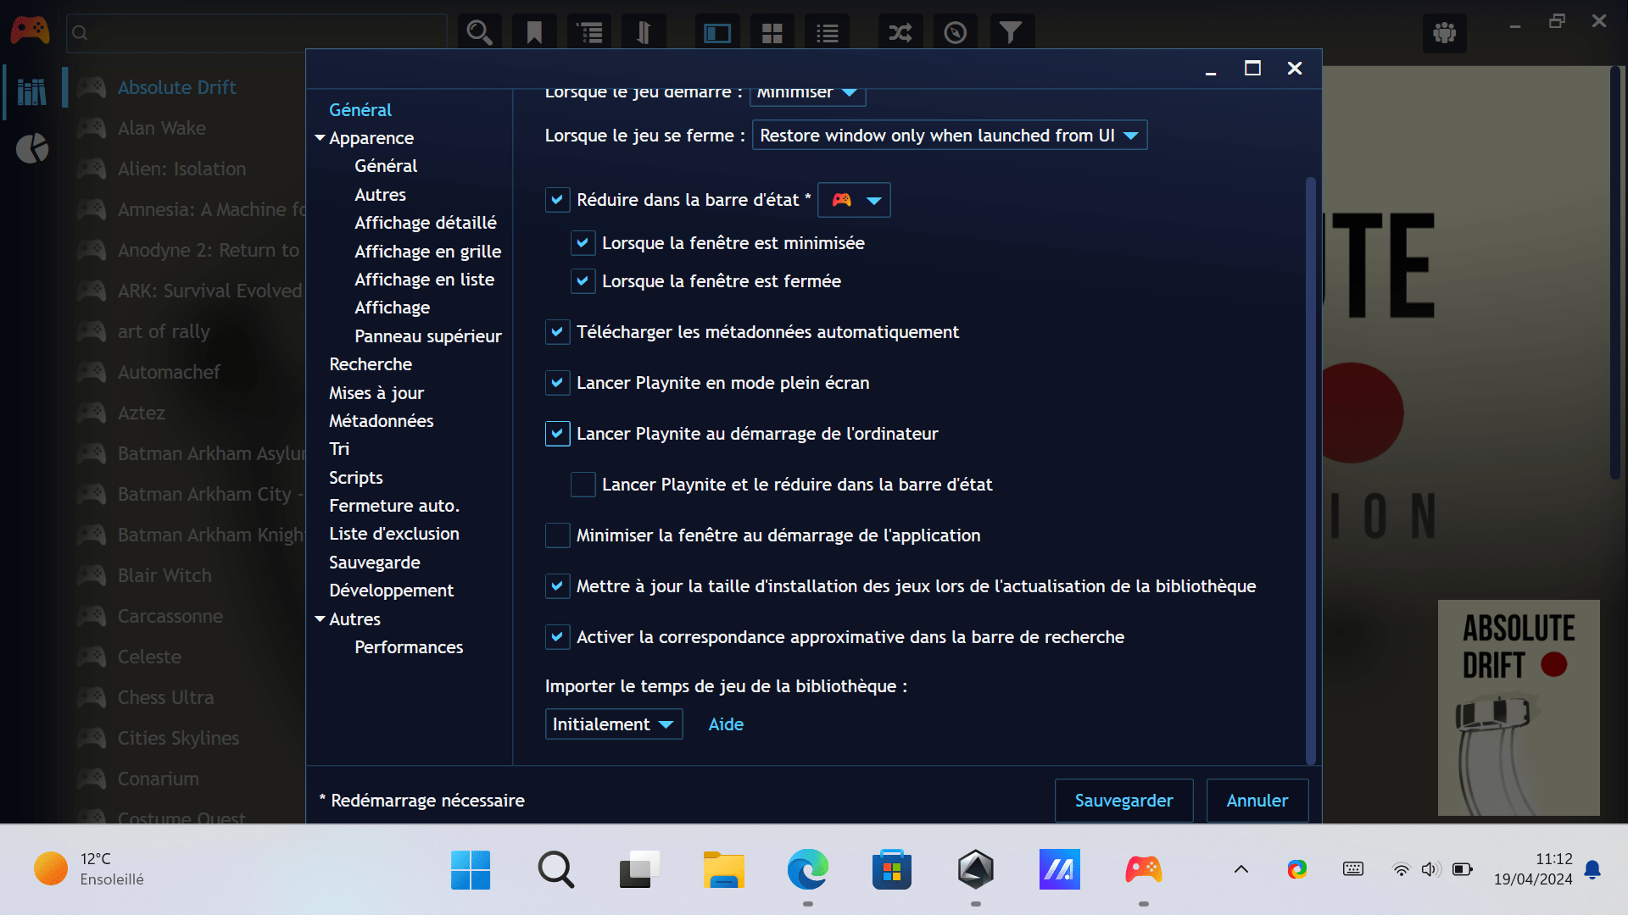Open Recherche settings page
1628x915 pixels.
pos(371,364)
